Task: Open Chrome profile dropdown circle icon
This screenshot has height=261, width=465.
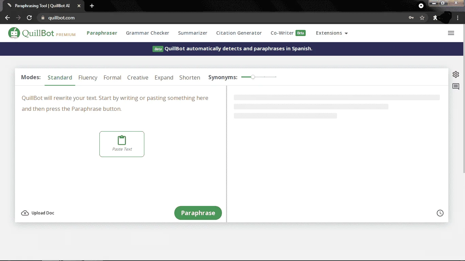Action: pyautogui.click(x=421, y=6)
